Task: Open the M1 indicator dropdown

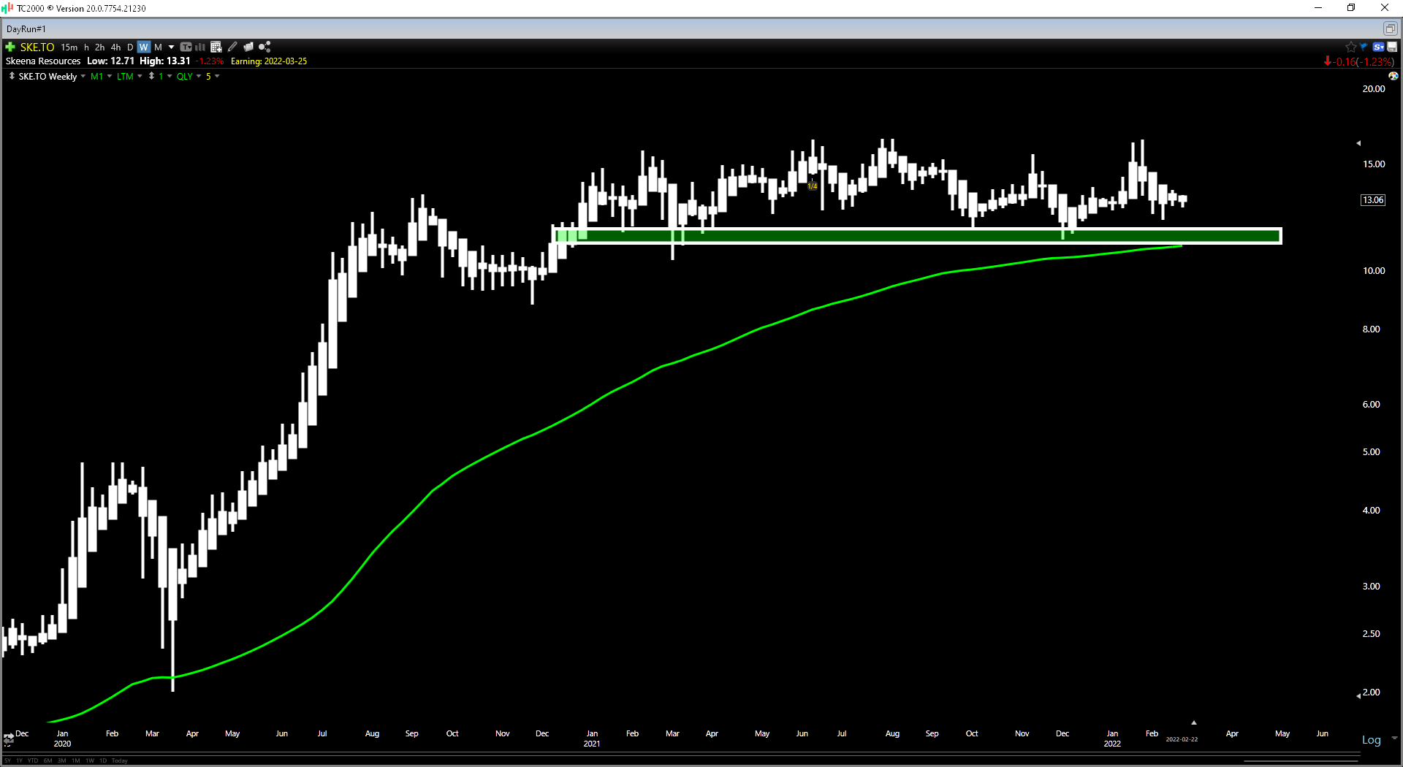Action: tap(110, 76)
